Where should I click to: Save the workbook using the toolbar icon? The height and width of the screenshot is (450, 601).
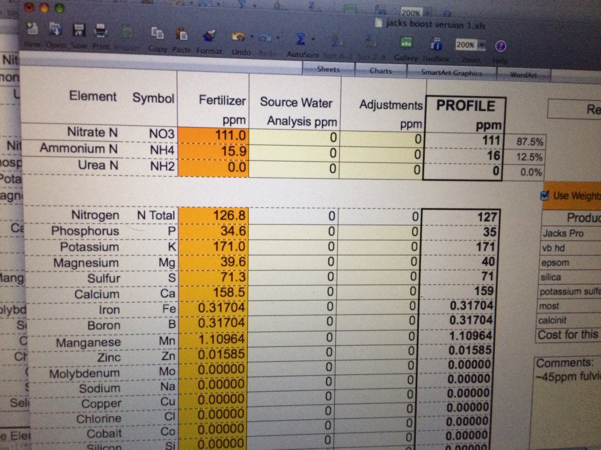pos(79,30)
